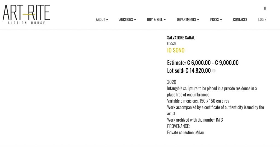This screenshot has width=280, height=147.
Task: Expand the Auctions dropdown menu
Action: click(x=127, y=19)
